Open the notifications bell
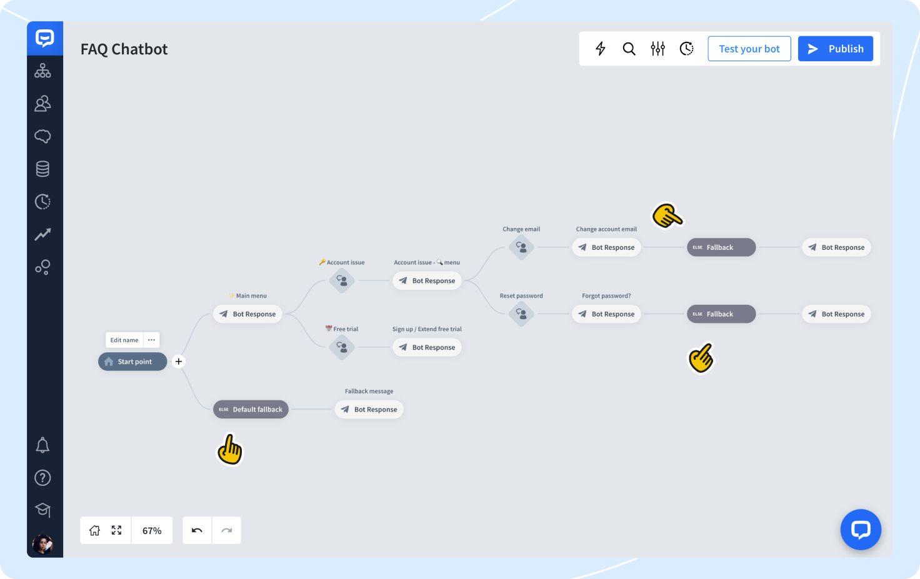The height and width of the screenshot is (579, 920). 42,444
